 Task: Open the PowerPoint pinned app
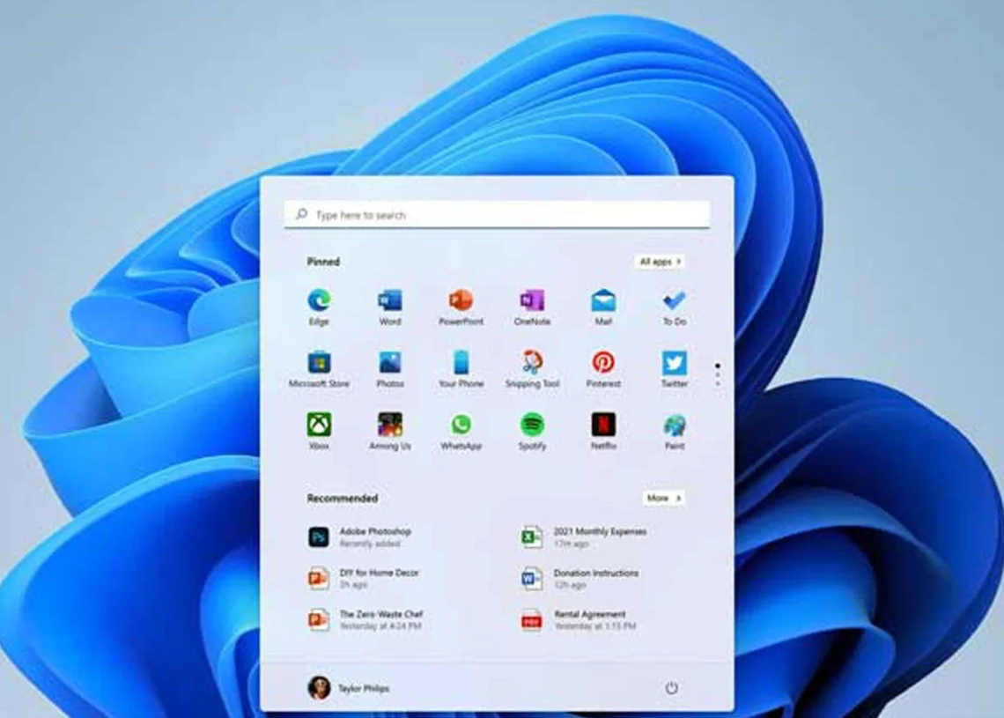coord(461,300)
